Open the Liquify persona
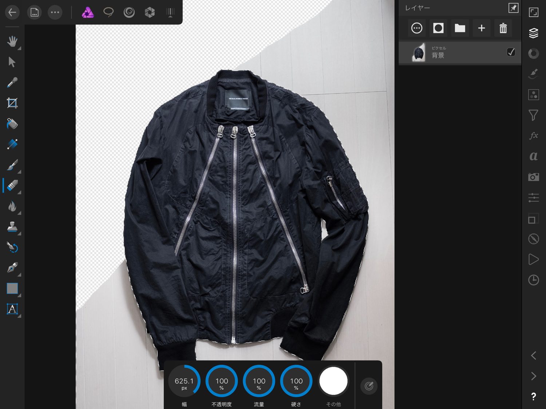 pyautogui.click(x=129, y=12)
